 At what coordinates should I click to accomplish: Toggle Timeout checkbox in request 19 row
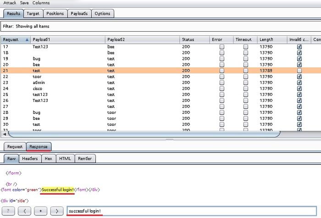[246, 59]
